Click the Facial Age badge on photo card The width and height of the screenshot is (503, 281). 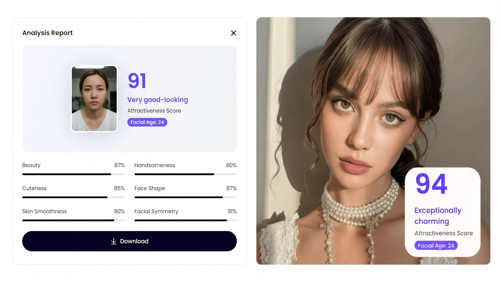pyautogui.click(x=436, y=246)
